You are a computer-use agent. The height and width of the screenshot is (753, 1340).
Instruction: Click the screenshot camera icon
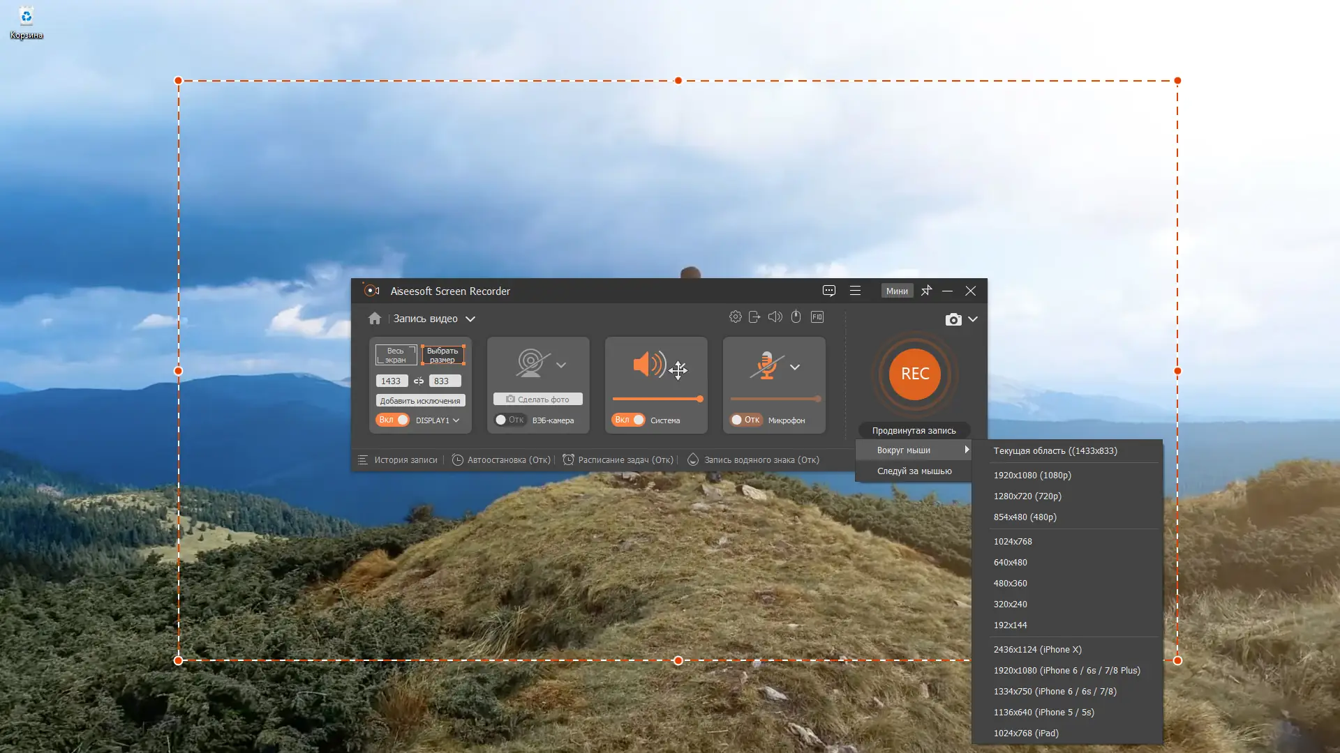click(953, 319)
